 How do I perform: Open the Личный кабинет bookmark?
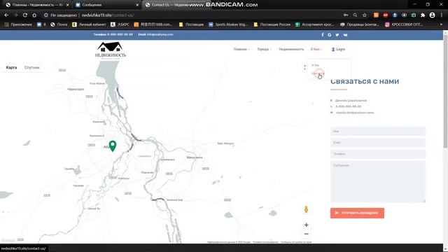coord(89,24)
